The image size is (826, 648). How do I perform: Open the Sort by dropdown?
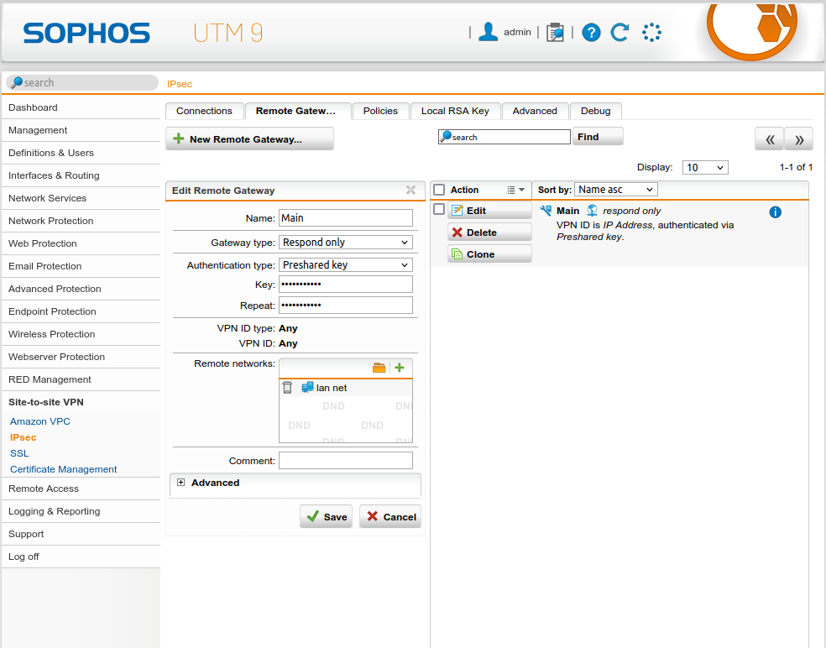[x=615, y=190]
